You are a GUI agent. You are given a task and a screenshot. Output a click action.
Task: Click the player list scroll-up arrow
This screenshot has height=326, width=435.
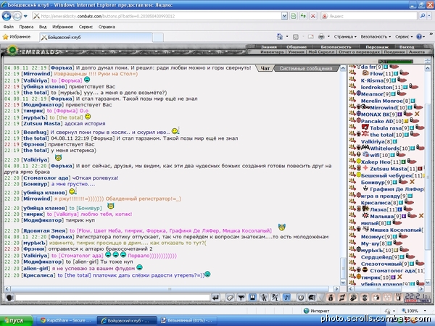(428, 68)
